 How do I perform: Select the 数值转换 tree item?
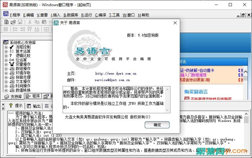[23, 90]
